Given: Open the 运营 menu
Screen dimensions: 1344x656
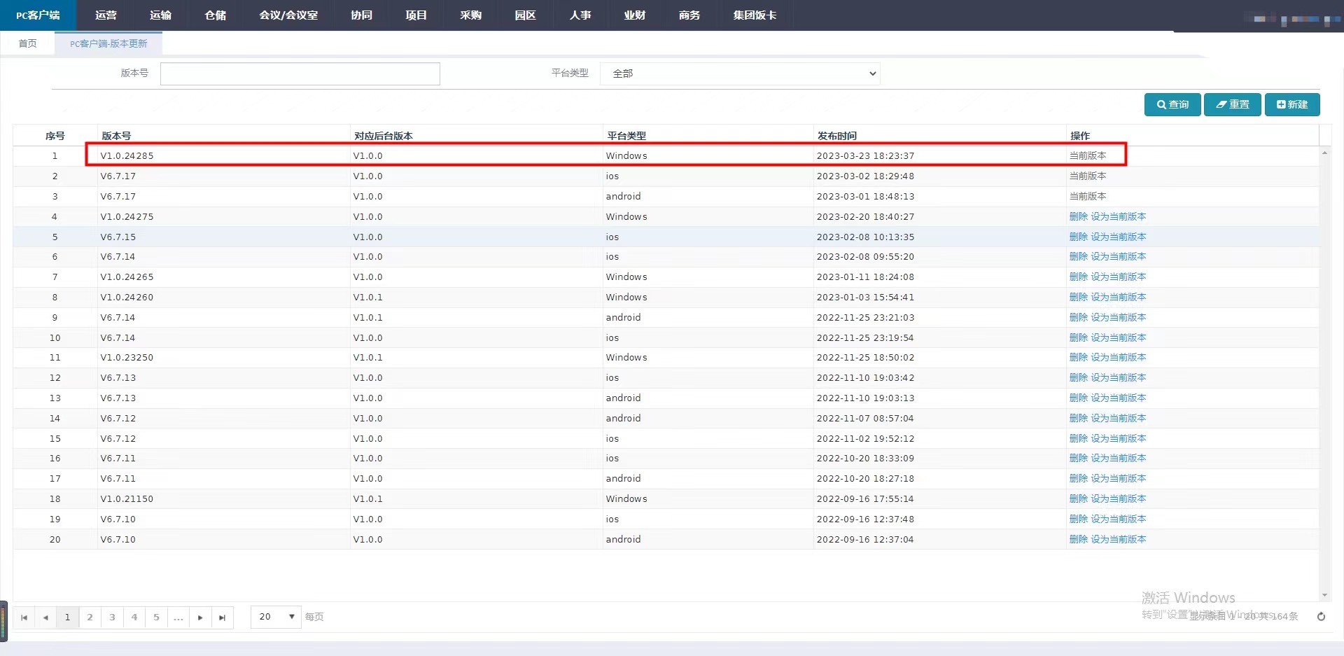Looking at the screenshot, I should click(x=106, y=15).
